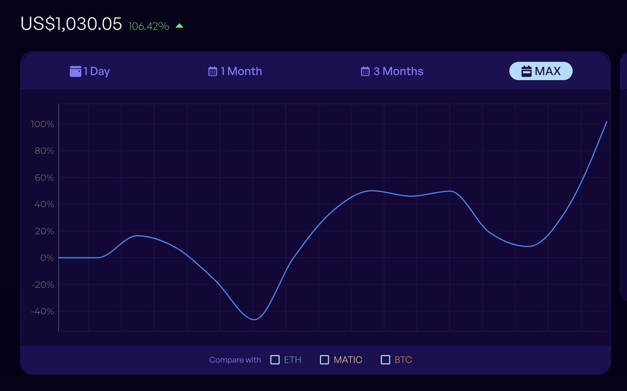
Task: Click the calendar icon beside 3 Months
Action: click(x=365, y=72)
